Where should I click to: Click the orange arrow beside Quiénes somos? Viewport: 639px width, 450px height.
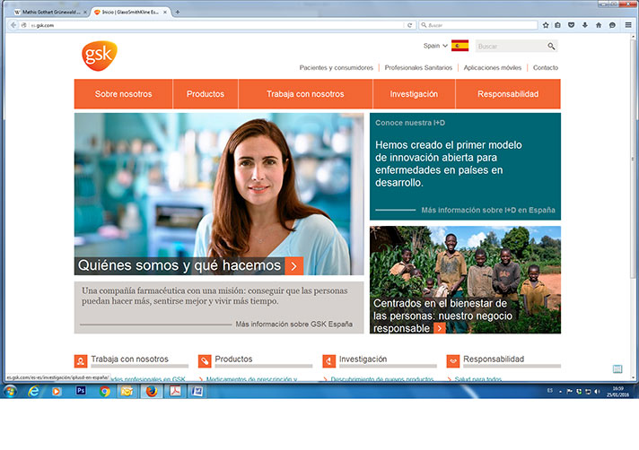pos(293,266)
